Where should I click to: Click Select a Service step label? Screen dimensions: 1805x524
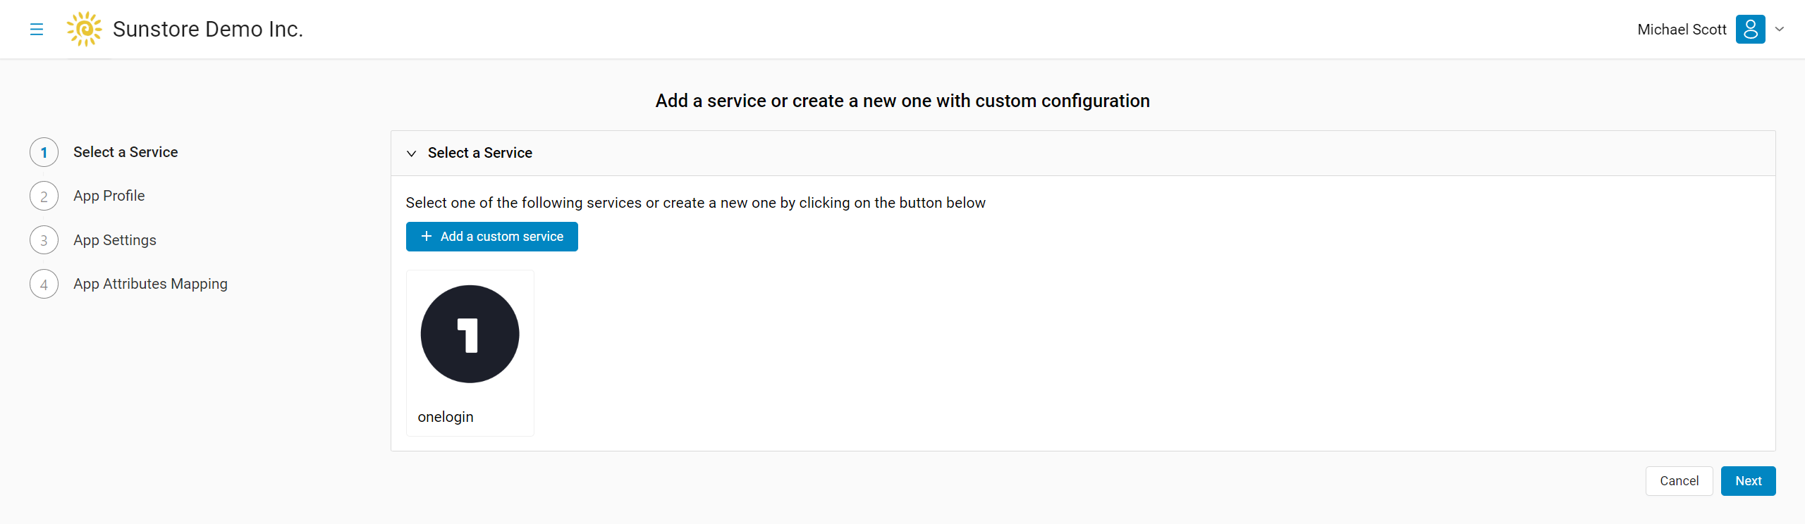tap(126, 152)
